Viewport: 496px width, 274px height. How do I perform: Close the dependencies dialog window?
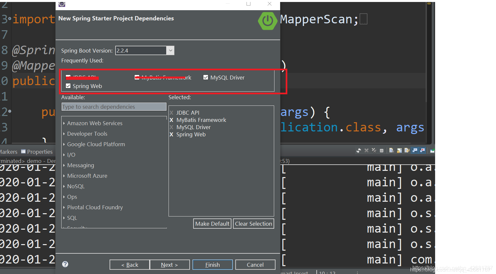point(270,4)
